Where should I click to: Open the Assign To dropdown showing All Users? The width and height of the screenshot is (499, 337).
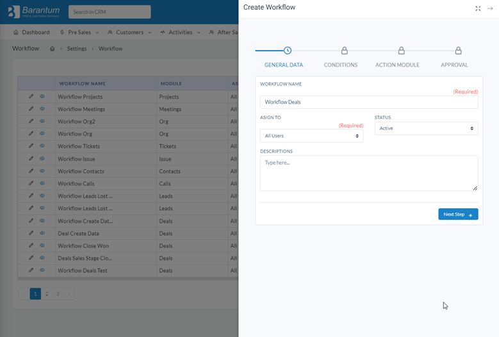pyautogui.click(x=311, y=136)
